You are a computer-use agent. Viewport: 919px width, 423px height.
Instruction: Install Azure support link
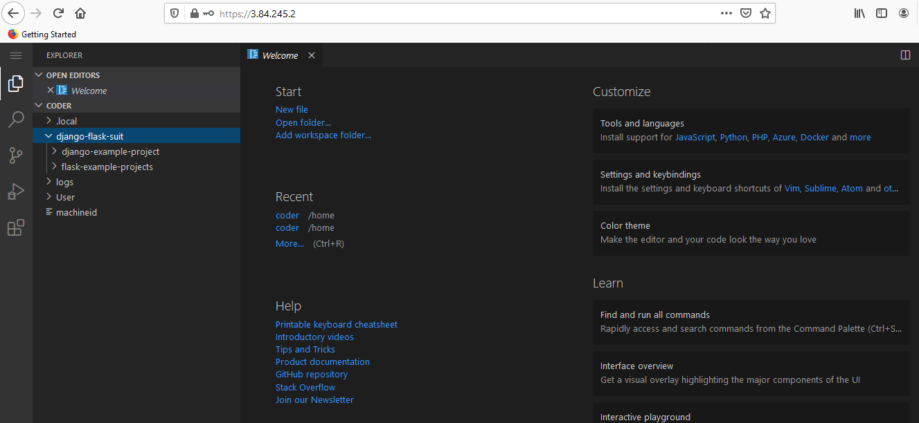[x=784, y=137]
